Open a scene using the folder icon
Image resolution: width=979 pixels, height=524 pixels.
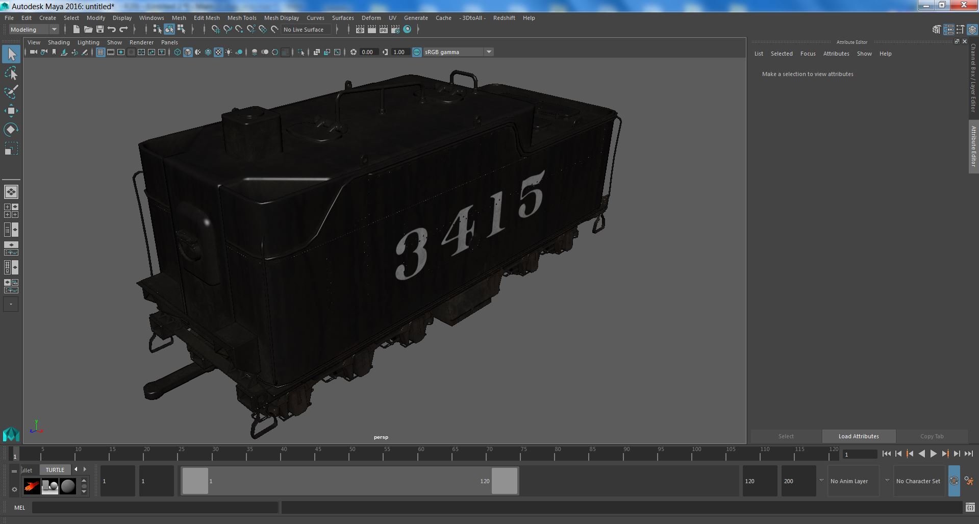tap(88, 30)
